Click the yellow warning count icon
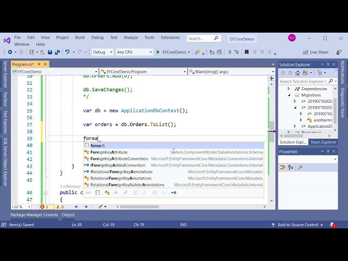Screen dimensions: 348x261 coord(58,207)
